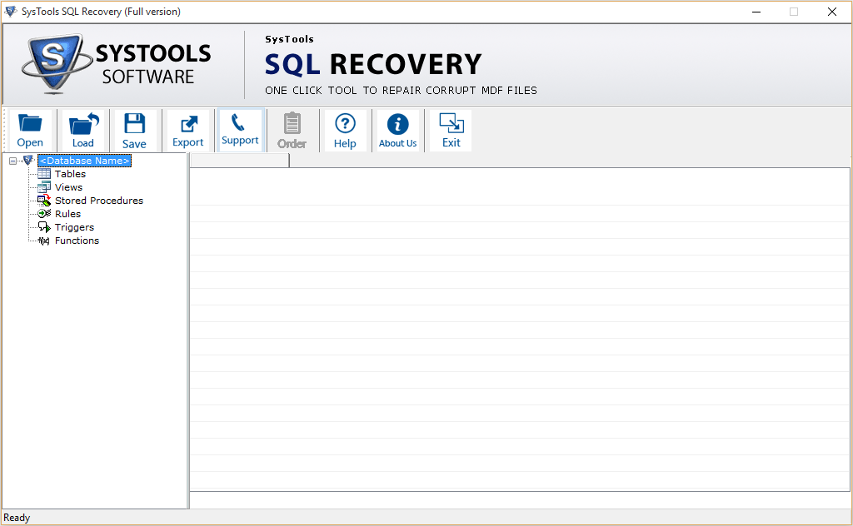Select the <Database Name> root node

click(84, 161)
